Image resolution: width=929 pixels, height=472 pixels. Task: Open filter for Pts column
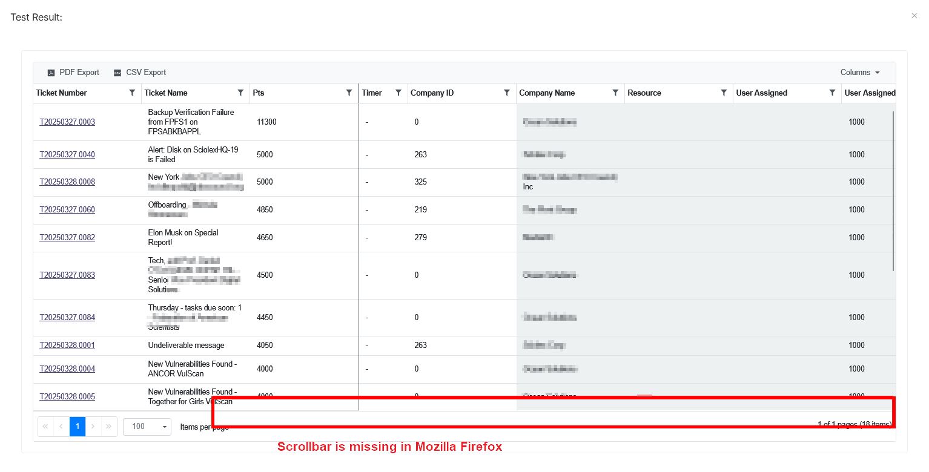click(349, 93)
